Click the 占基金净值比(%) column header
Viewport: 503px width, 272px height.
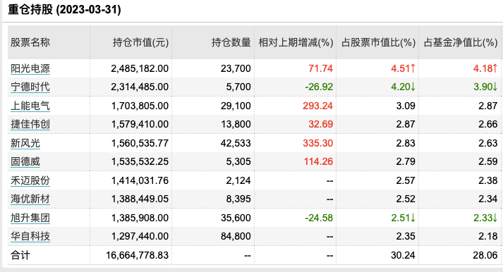pos(461,42)
